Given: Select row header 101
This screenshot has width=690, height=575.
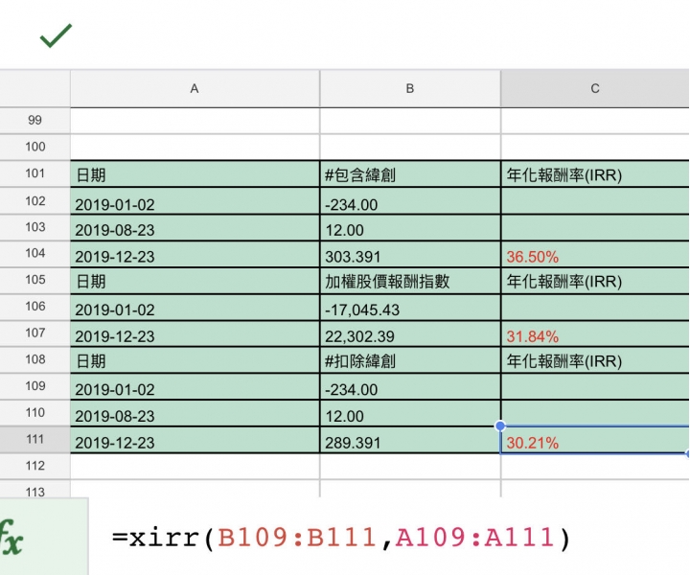Looking at the screenshot, I should tap(34, 173).
